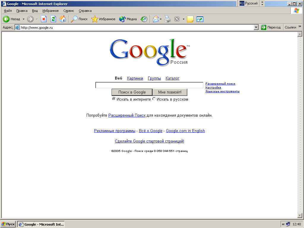Open the Избранное star favorites pane
This screenshot has height=228, width=304.
(103, 19)
